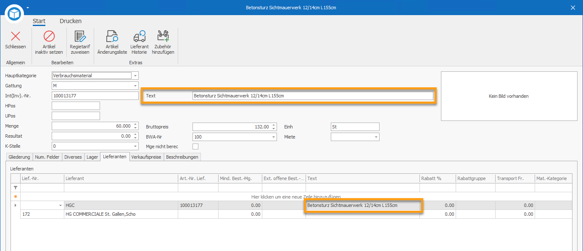Click the Resultat stepper arrows
Viewport: 583px width, 251px height.
pos(135,136)
